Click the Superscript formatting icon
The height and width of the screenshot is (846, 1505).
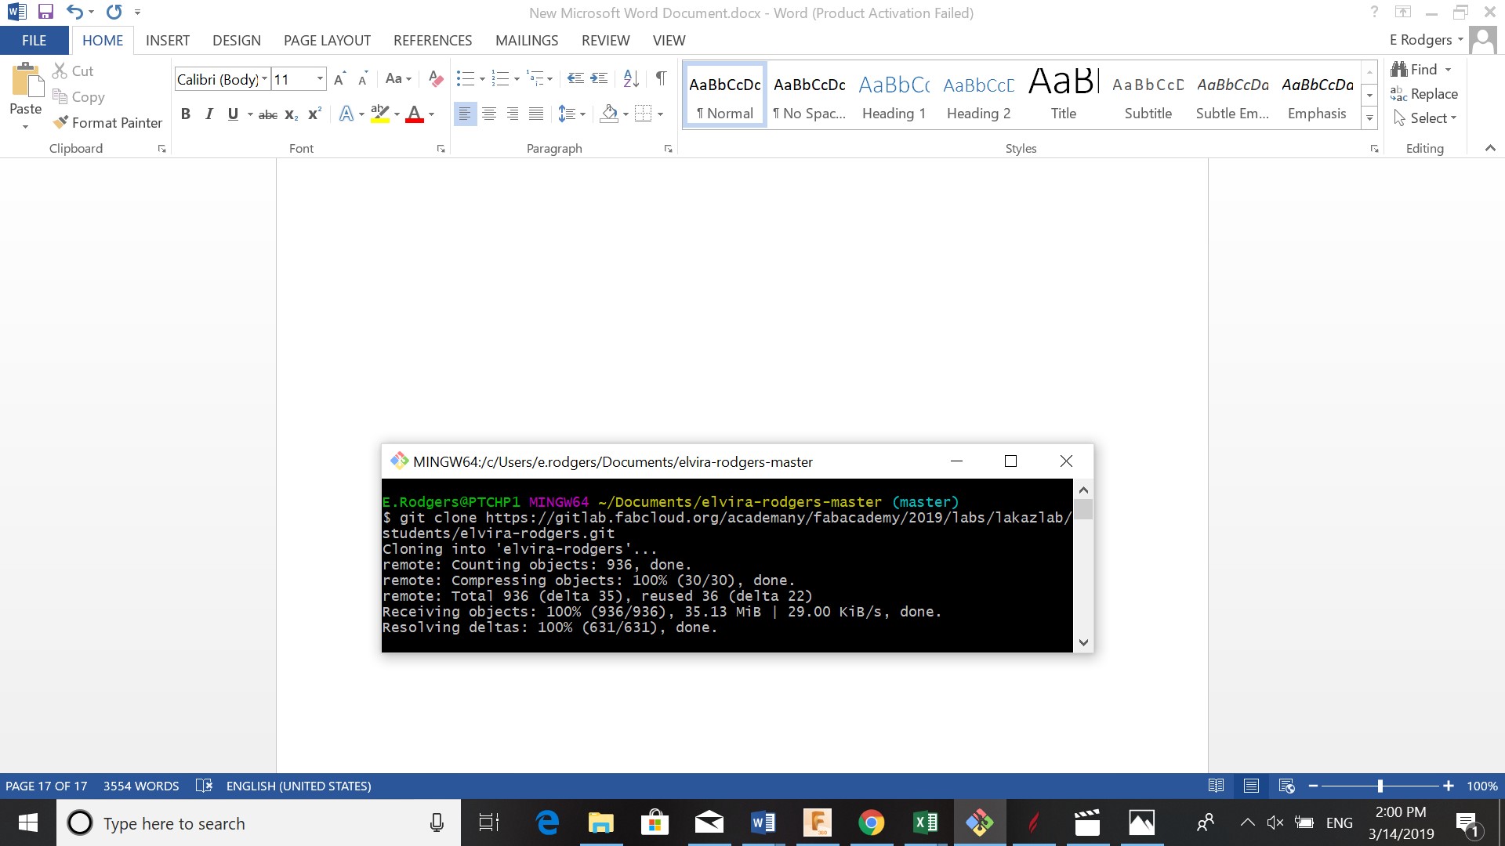click(314, 114)
